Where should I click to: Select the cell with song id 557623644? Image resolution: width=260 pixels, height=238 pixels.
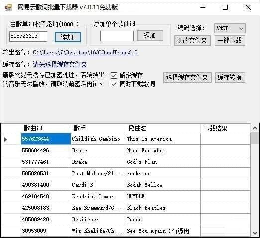pyautogui.click(x=46, y=139)
